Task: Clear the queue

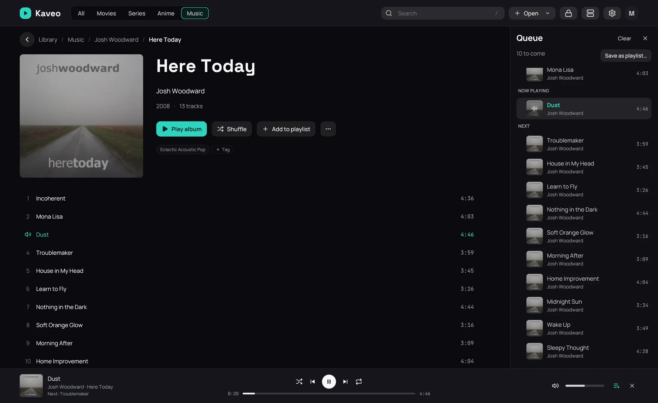Action: click(624, 38)
